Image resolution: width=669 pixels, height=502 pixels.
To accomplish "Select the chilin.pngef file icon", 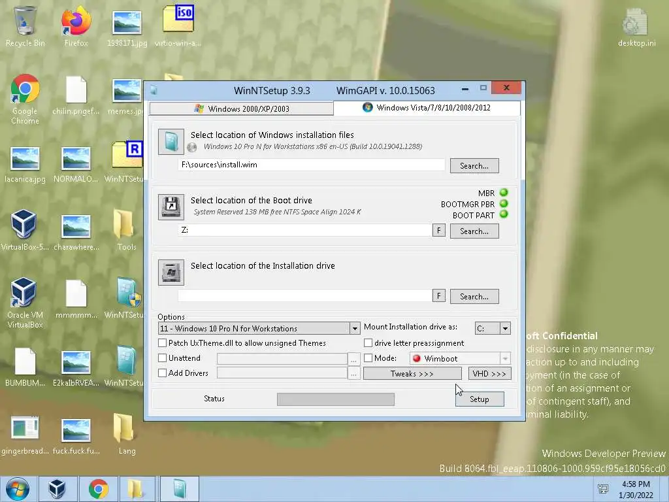I will point(76,95).
